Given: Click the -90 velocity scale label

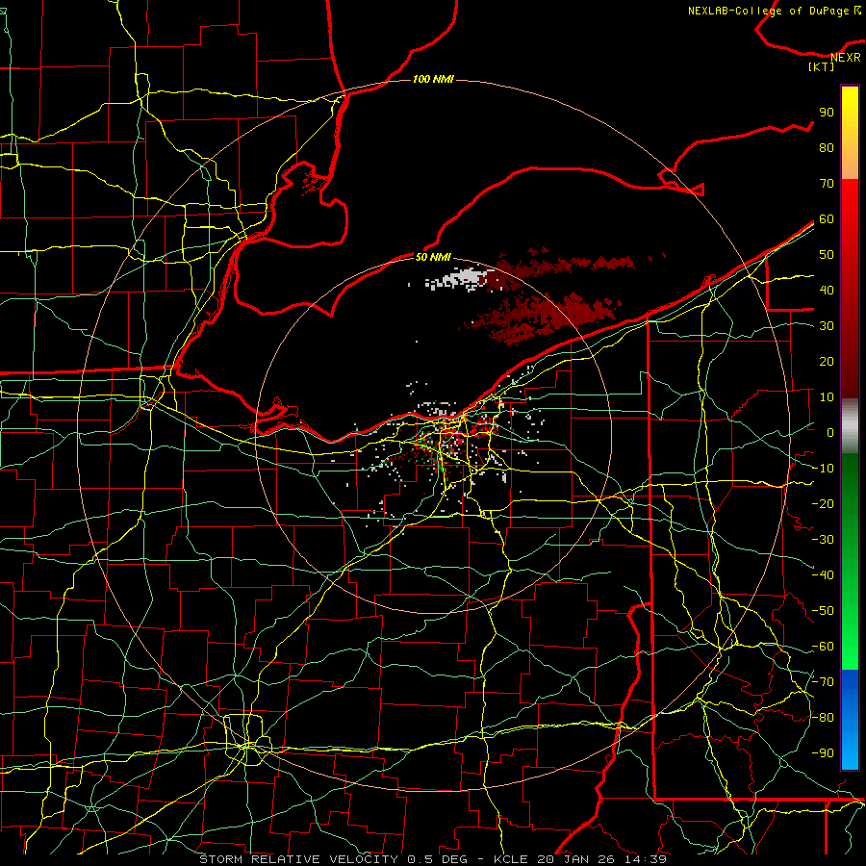Looking at the screenshot, I should [823, 753].
